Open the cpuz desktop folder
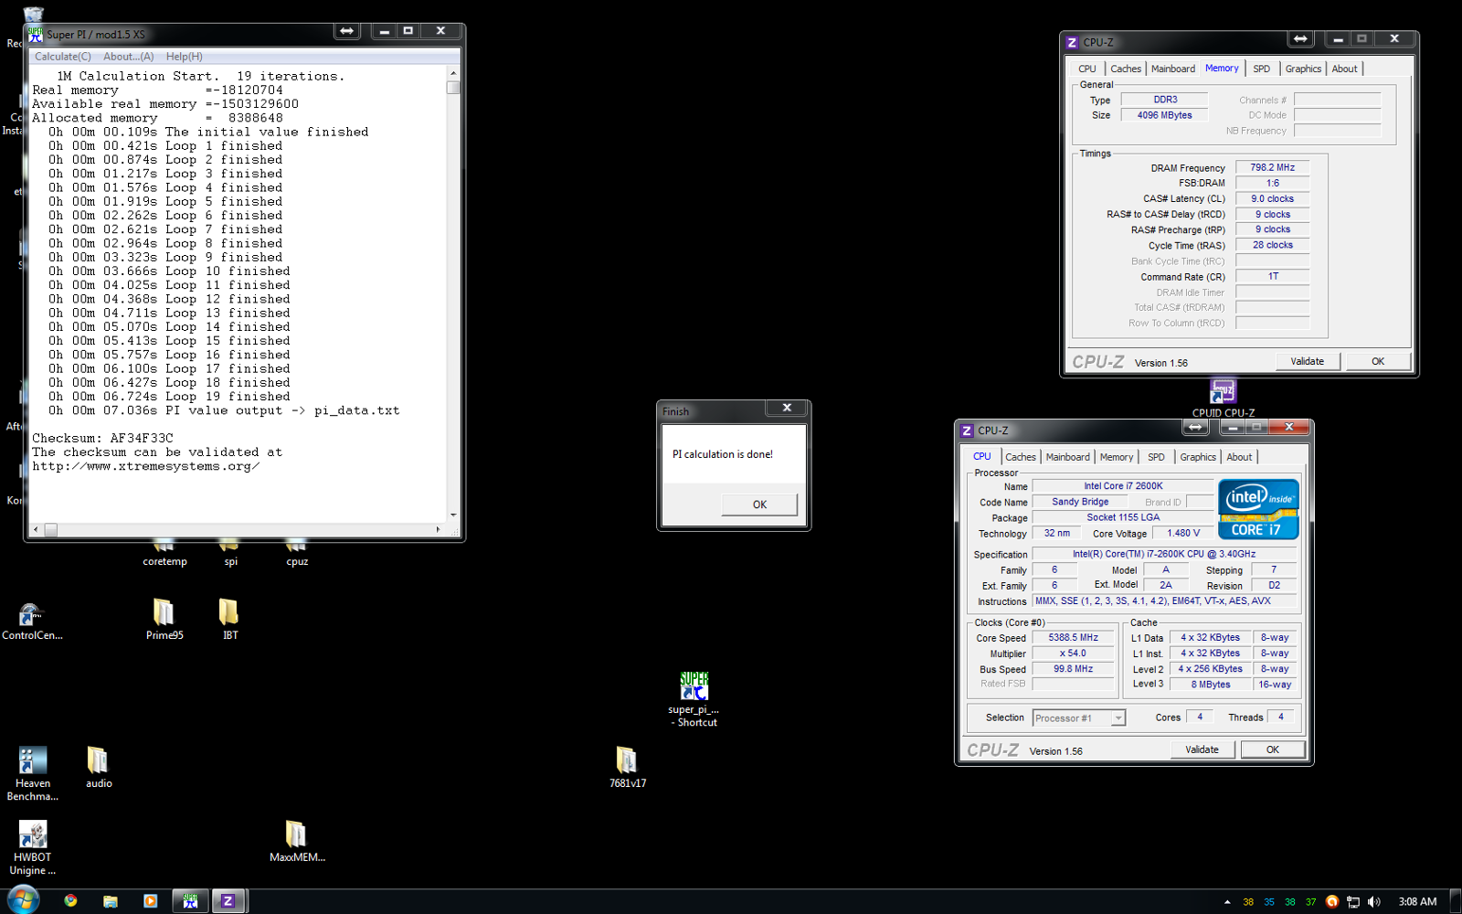 click(x=297, y=554)
